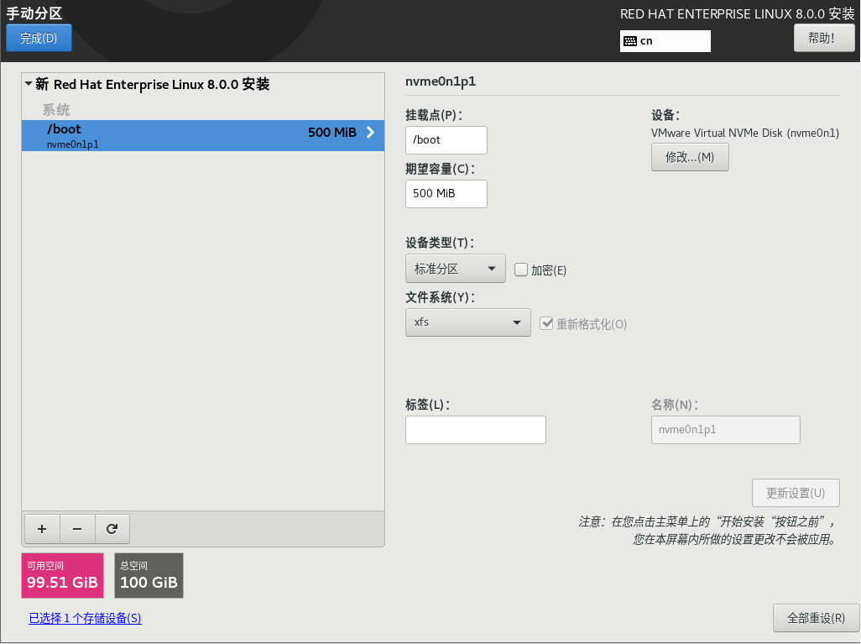Click the empty 标签(L) label field
Screen dimensions: 861x644
(476, 430)
